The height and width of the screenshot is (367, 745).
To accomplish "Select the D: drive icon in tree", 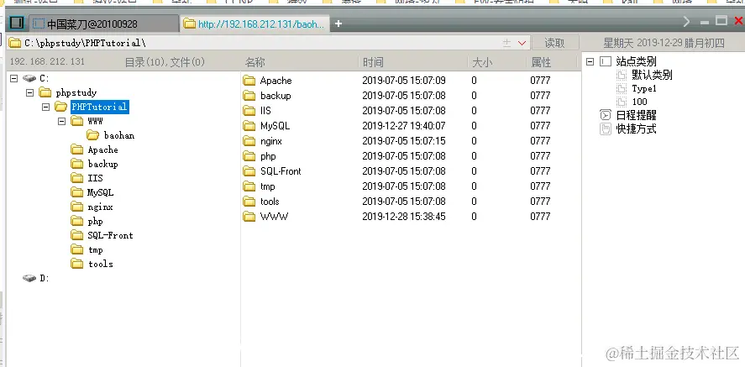I will click(x=29, y=278).
